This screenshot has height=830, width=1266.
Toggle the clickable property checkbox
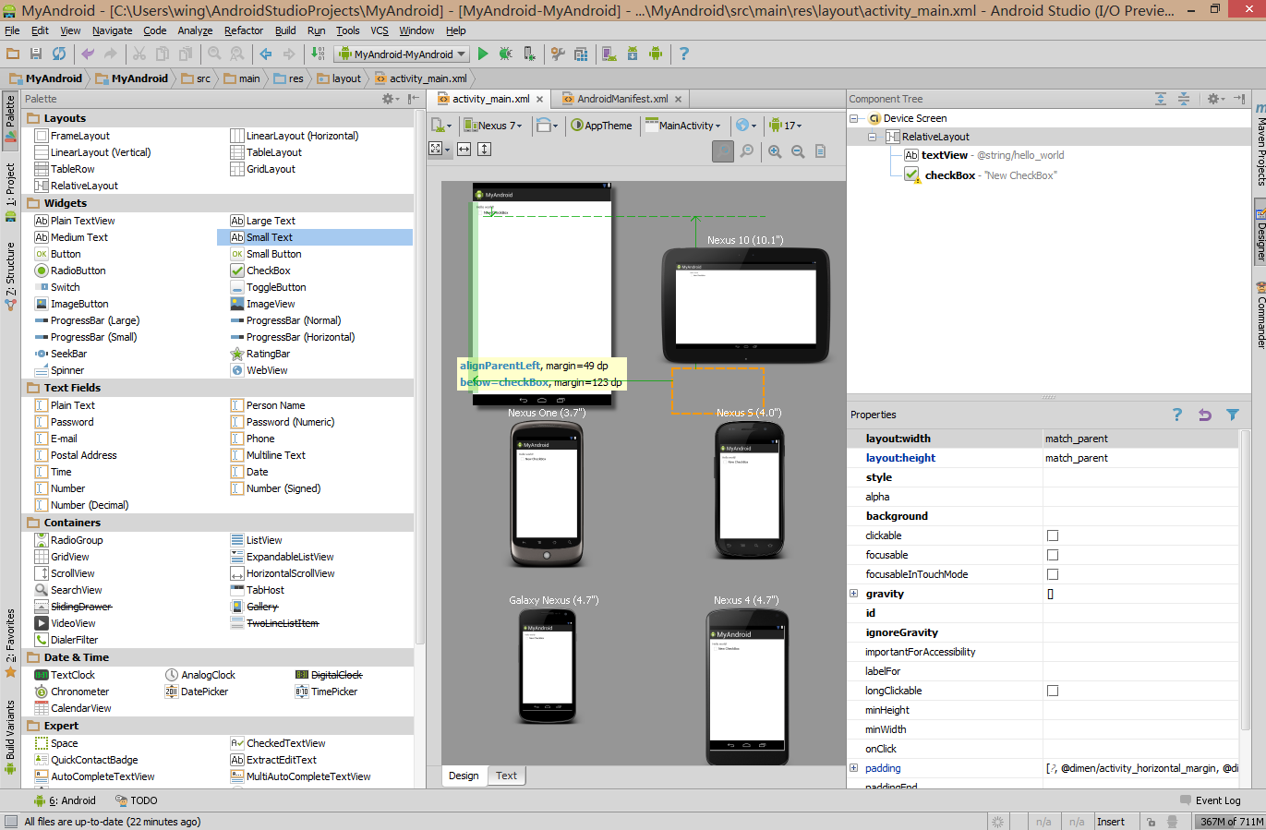(x=1053, y=535)
